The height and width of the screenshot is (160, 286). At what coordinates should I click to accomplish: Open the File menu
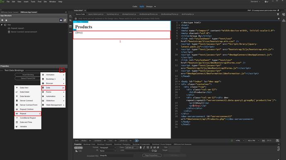click(8, 2)
